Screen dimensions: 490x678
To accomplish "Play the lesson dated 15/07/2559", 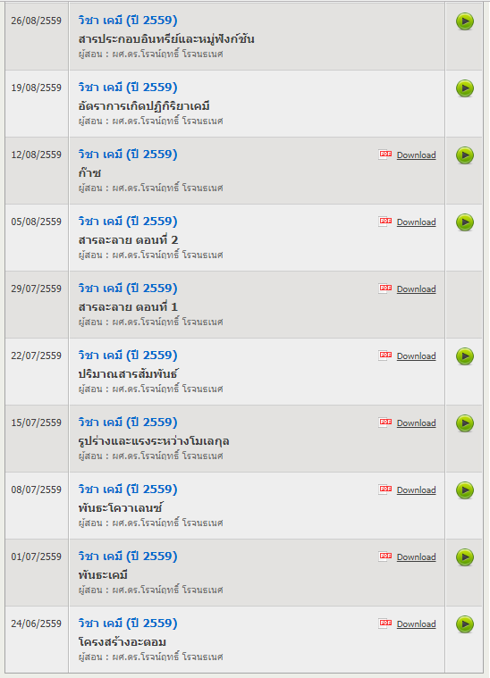I will click(465, 423).
